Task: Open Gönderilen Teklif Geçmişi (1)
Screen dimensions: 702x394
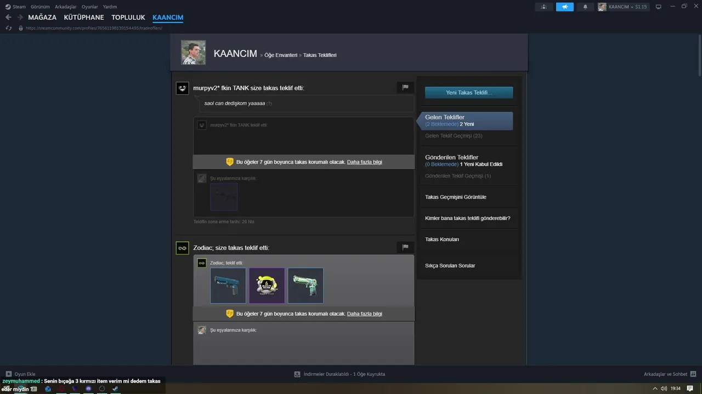Action: pos(458,176)
